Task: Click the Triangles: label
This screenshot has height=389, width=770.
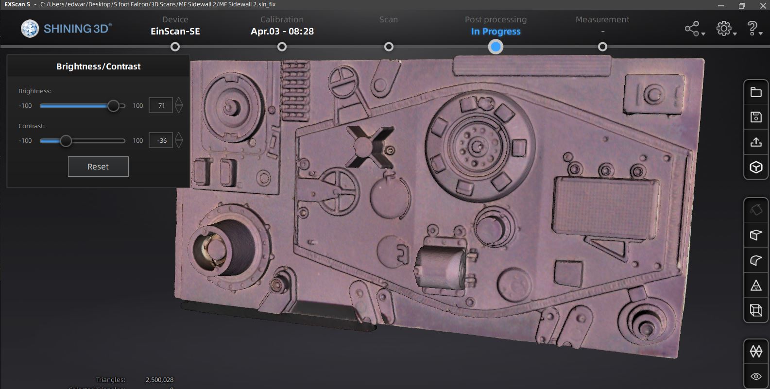Action: 111,380
